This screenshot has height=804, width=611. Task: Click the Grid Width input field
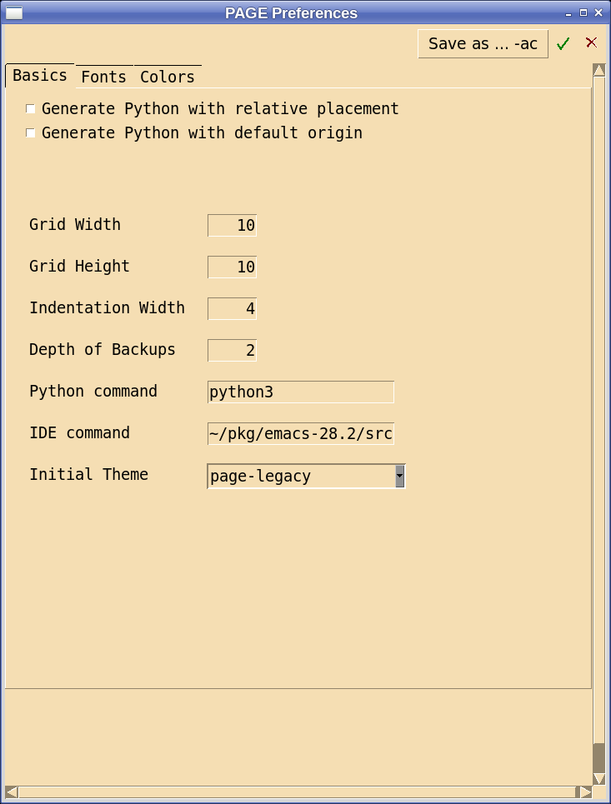click(x=231, y=225)
